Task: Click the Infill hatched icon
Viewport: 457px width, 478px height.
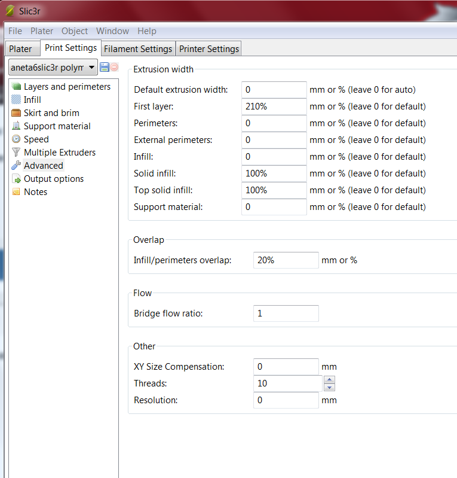Action: tap(16, 99)
